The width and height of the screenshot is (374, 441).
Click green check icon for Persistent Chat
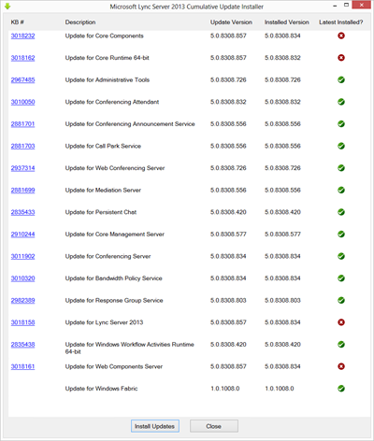[x=341, y=212]
